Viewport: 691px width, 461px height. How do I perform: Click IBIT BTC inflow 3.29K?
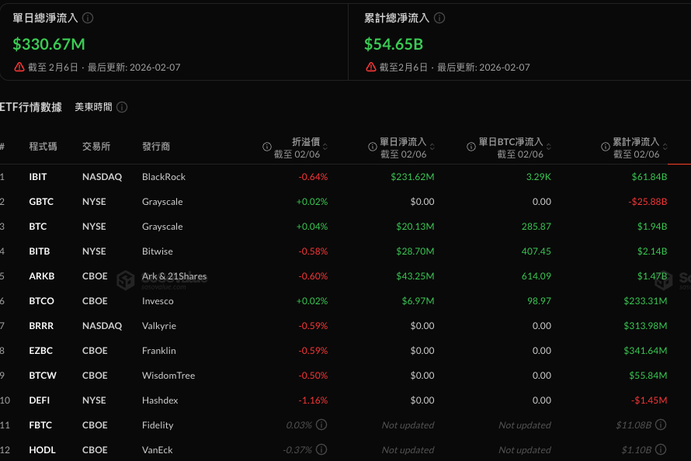(539, 177)
